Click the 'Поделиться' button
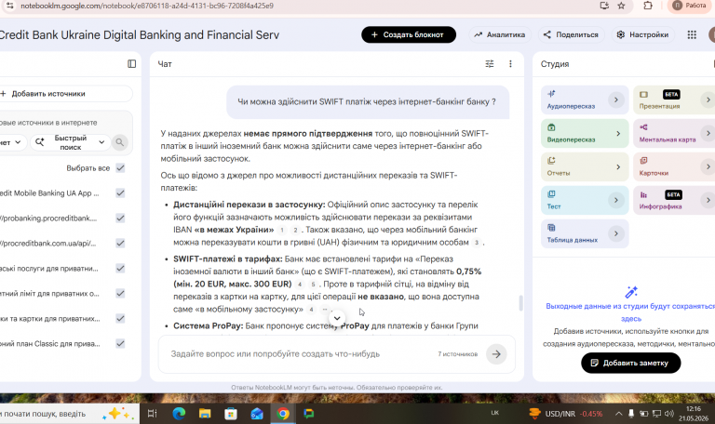715x424 pixels. pos(572,34)
